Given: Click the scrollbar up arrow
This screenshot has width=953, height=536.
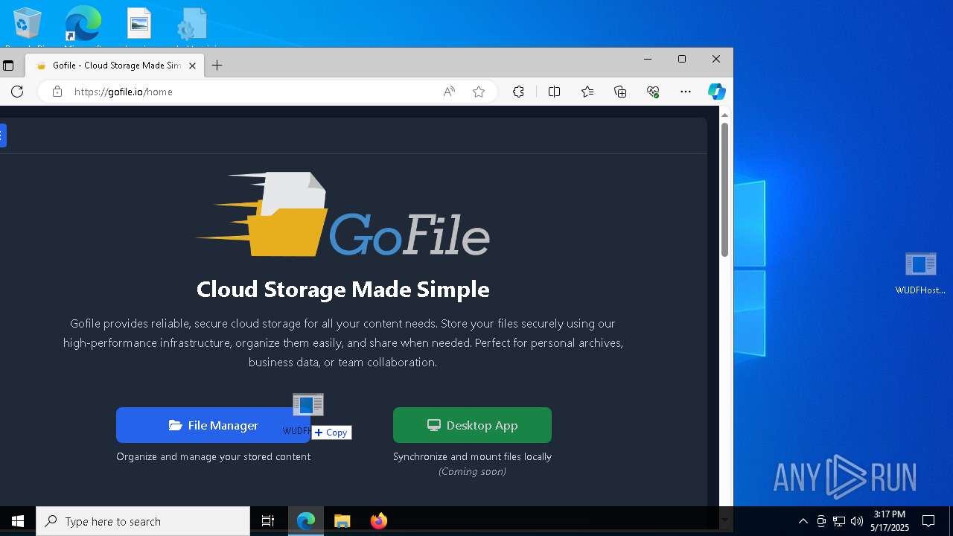Looking at the screenshot, I should 724,115.
